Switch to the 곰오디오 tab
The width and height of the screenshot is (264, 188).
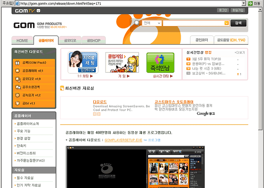click(70, 40)
